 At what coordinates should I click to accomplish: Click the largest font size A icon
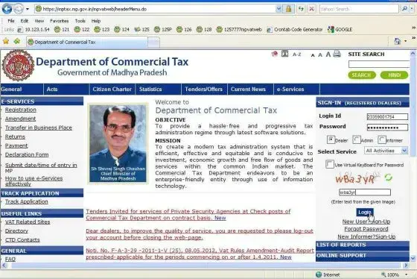pos(328,54)
